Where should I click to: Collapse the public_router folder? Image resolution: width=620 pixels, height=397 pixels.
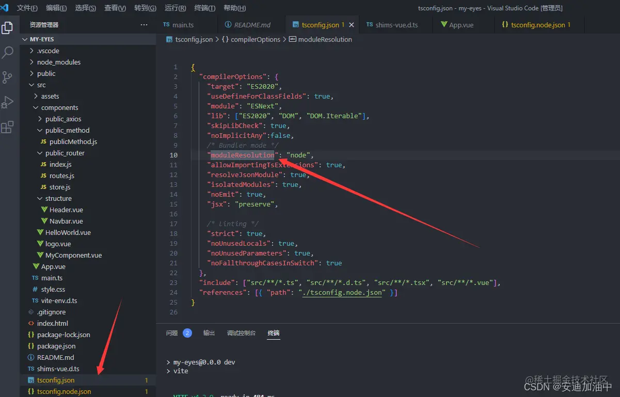point(88,153)
